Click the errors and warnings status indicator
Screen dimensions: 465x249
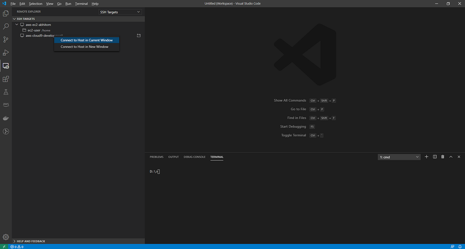coord(17,247)
